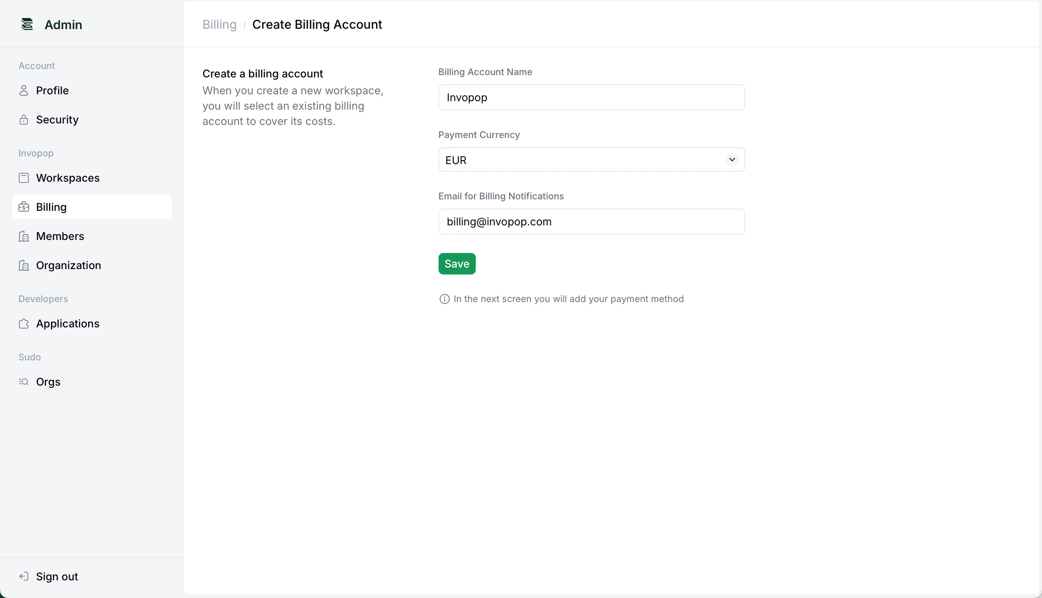Viewport: 1042px width, 598px height.
Task: Click the Orgs search list icon
Action: tap(24, 382)
